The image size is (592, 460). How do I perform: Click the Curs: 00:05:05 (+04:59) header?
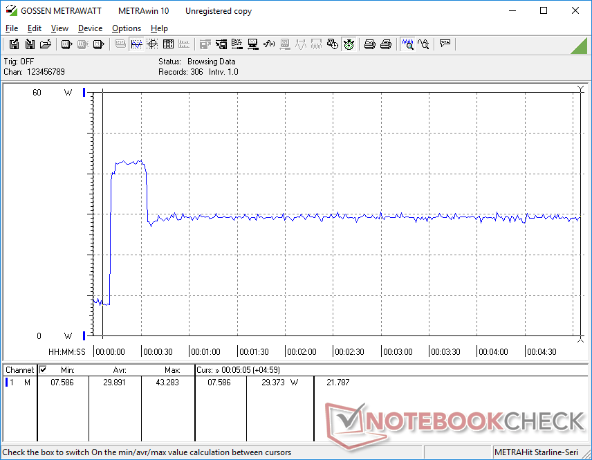tap(238, 370)
